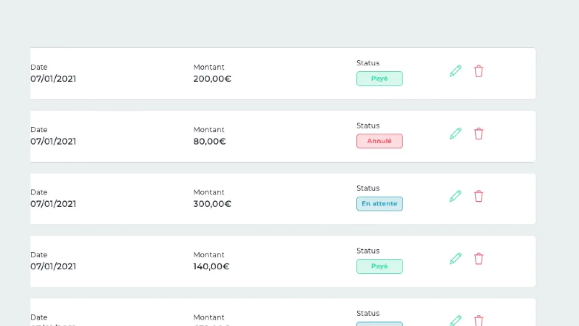Click the 80,00€ amount text
This screenshot has height=326, width=579.
(209, 142)
